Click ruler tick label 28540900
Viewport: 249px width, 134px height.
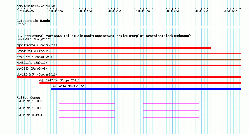pos(27,11)
